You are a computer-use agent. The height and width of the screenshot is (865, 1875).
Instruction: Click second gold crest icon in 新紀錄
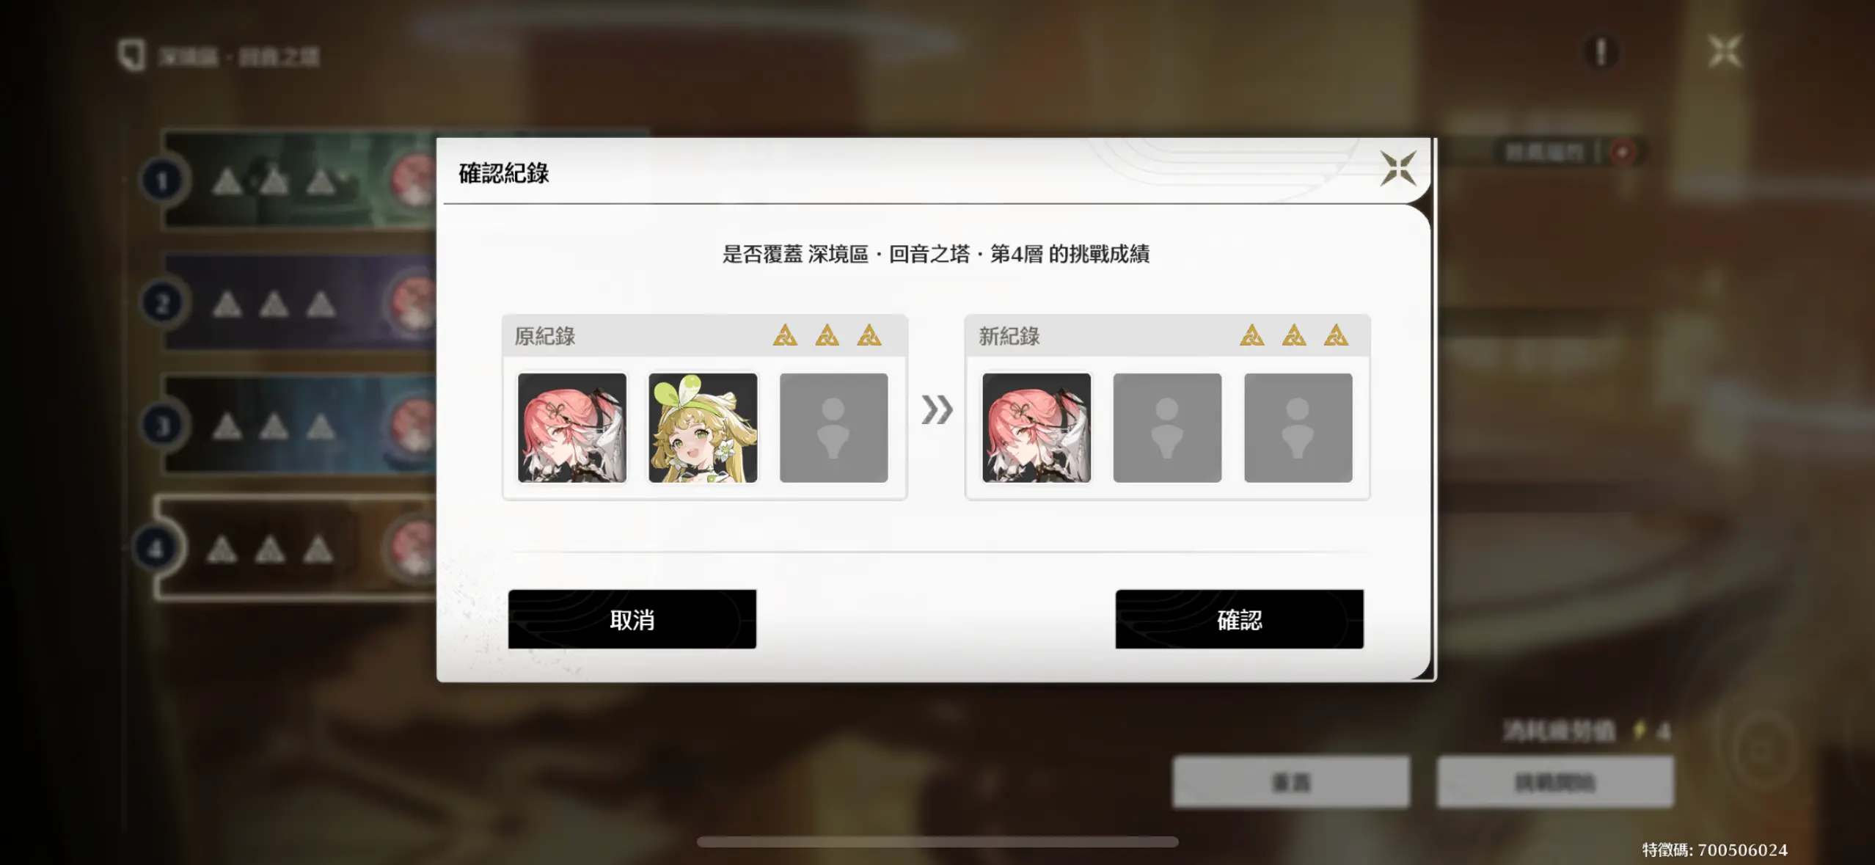coord(1294,335)
